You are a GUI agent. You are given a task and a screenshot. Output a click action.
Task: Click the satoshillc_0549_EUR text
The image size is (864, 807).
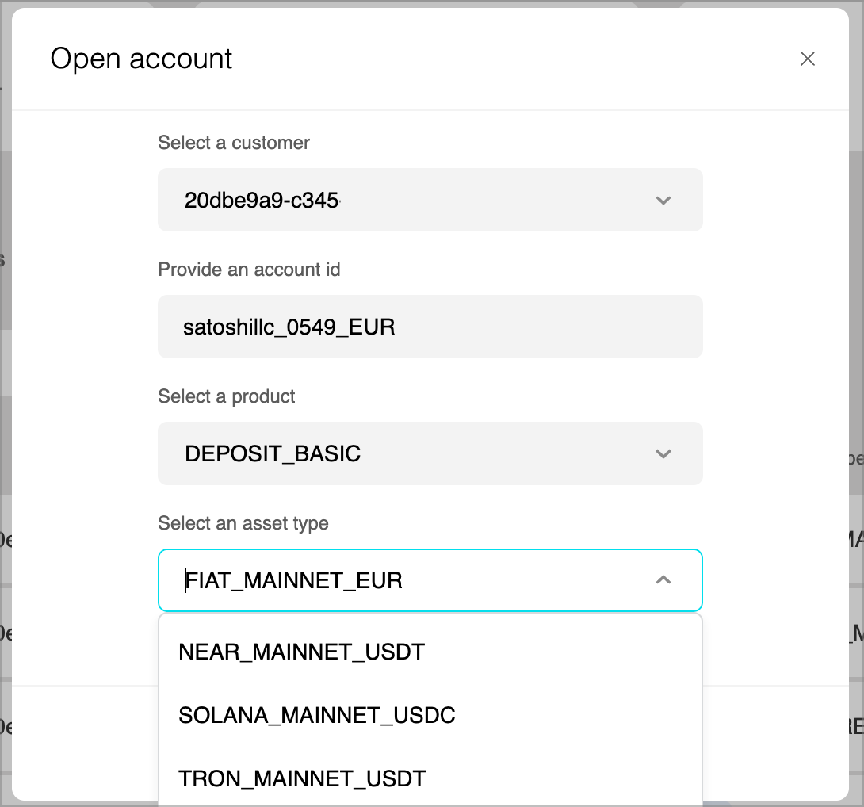pos(289,327)
